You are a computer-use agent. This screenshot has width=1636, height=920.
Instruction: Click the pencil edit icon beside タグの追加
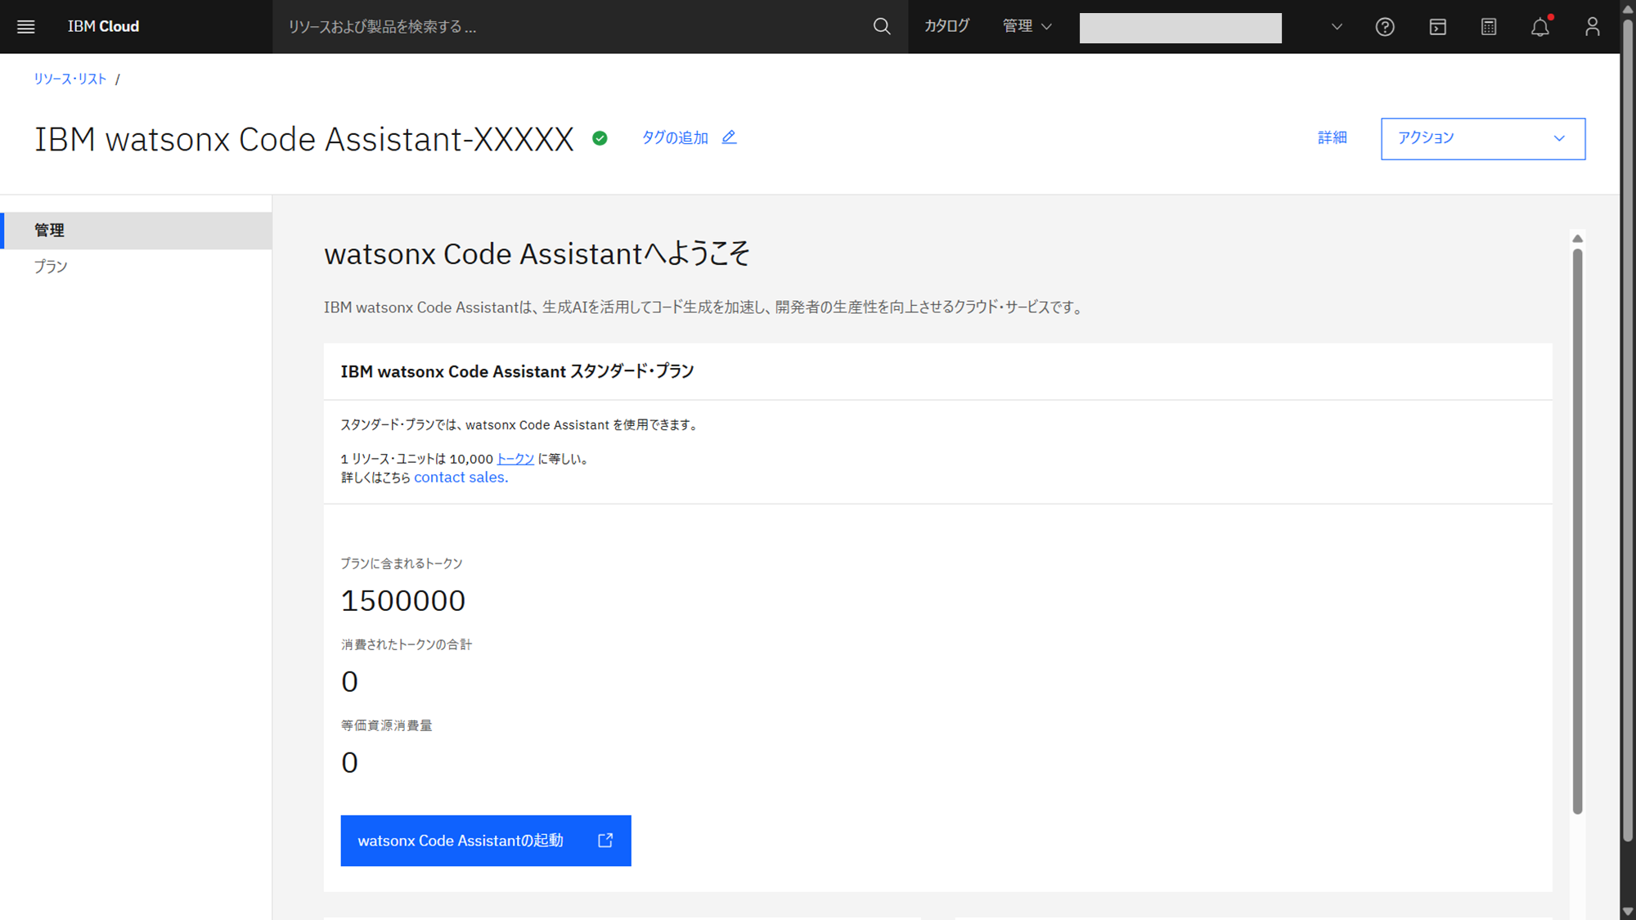tap(729, 137)
